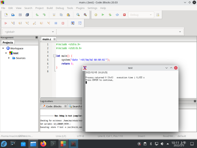Create a new file from the toolbar
The width and height of the screenshot is (197, 148).
[6, 15]
